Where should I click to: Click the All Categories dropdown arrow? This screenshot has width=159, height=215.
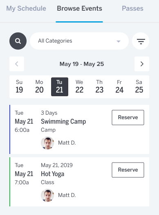point(119,41)
